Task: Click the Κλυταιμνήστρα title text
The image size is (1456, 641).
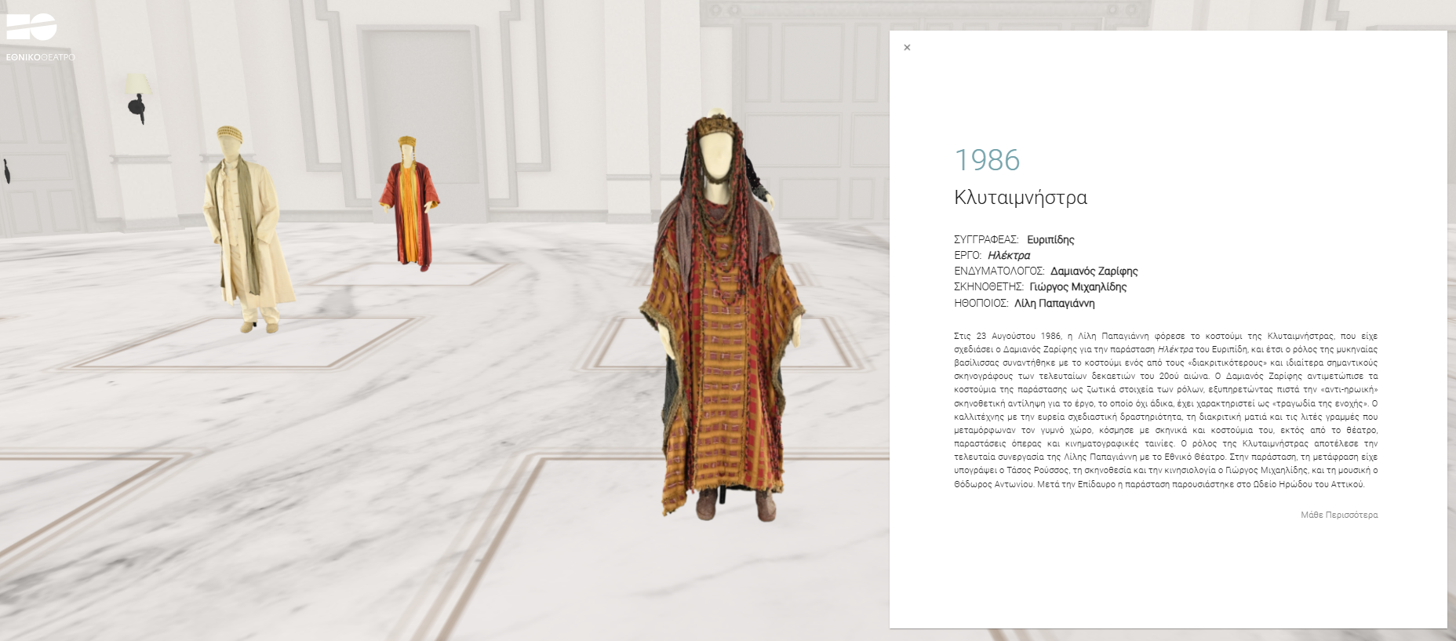Action: (1021, 198)
